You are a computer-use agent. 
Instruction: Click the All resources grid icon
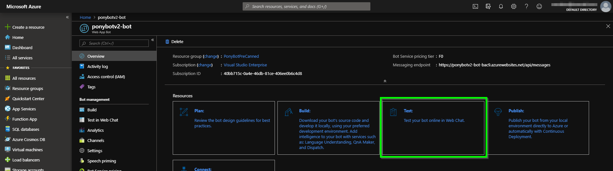click(8, 78)
